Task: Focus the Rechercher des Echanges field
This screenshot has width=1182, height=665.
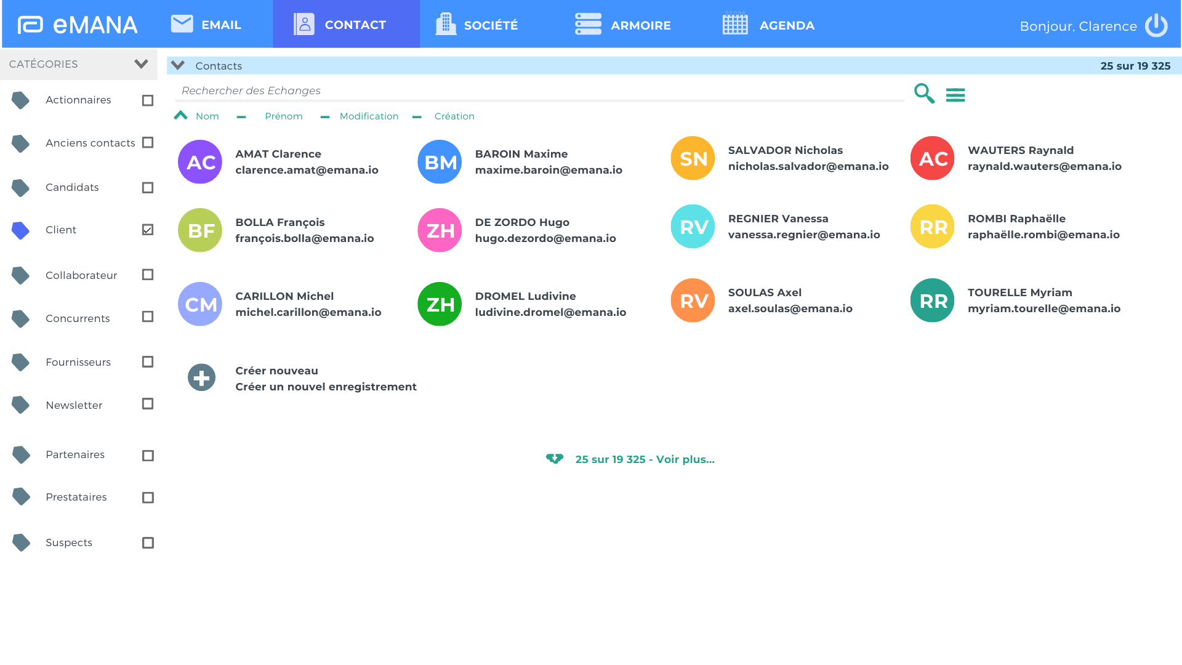Action: (x=539, y=91)
